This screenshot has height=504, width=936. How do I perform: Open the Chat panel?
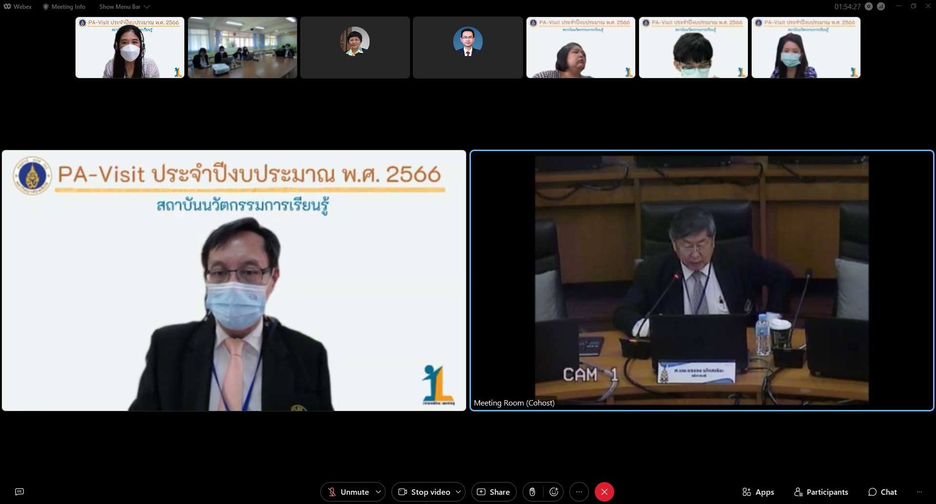point(882,492)
